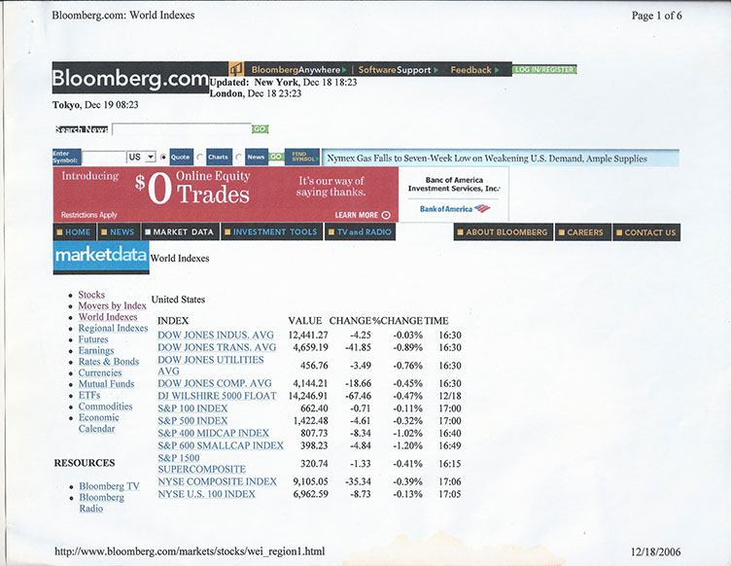Image resolution: width=731 pixels, height=566 pixels.
Task: Open the CONTACT US menu tab
Action: [x=646, y=232]
